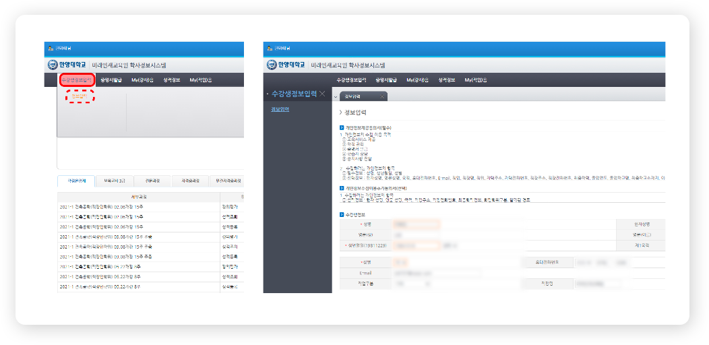Click the 정보입력 link in the sidebar
This screenshot has height=345, width=709.
[280, 109]
